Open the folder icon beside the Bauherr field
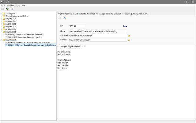196x123 pixels. (x=129, y=40)
